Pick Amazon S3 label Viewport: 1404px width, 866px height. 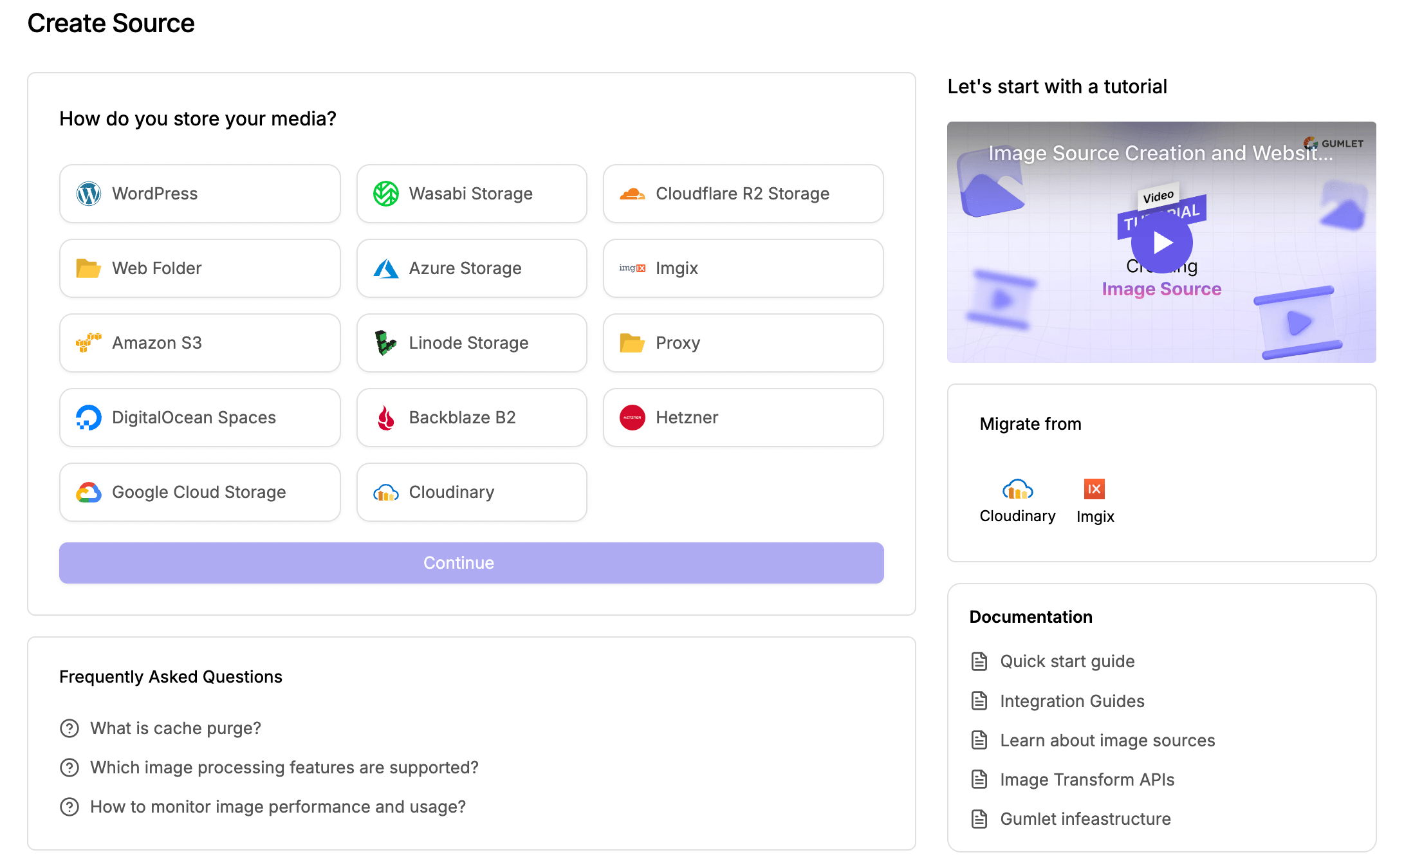(x=157, y=343)
